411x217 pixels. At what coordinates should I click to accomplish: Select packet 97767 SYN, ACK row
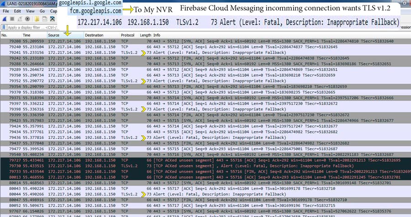pos(205,211)
